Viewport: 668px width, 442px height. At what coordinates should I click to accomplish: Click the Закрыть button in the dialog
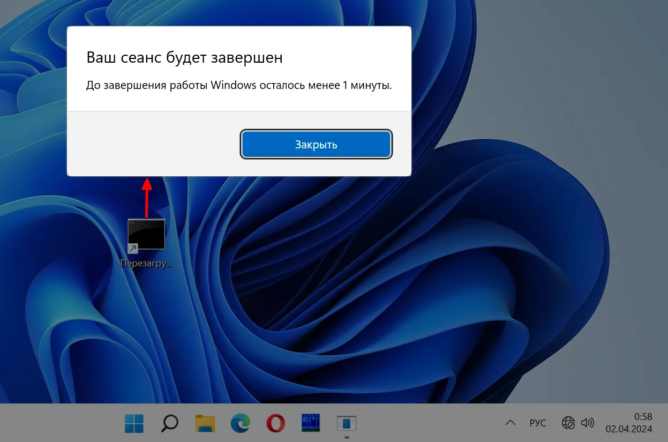316,144
